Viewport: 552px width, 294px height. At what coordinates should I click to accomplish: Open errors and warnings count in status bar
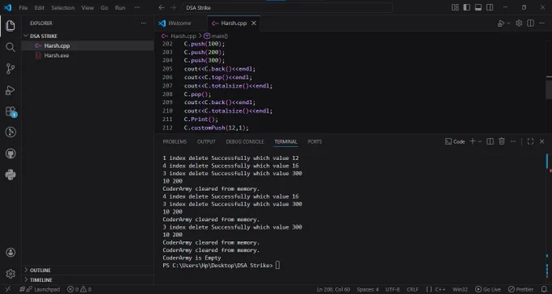coord(80,289)
